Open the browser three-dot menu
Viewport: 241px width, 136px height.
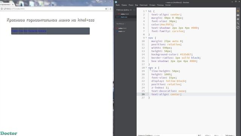click(110, 9)
